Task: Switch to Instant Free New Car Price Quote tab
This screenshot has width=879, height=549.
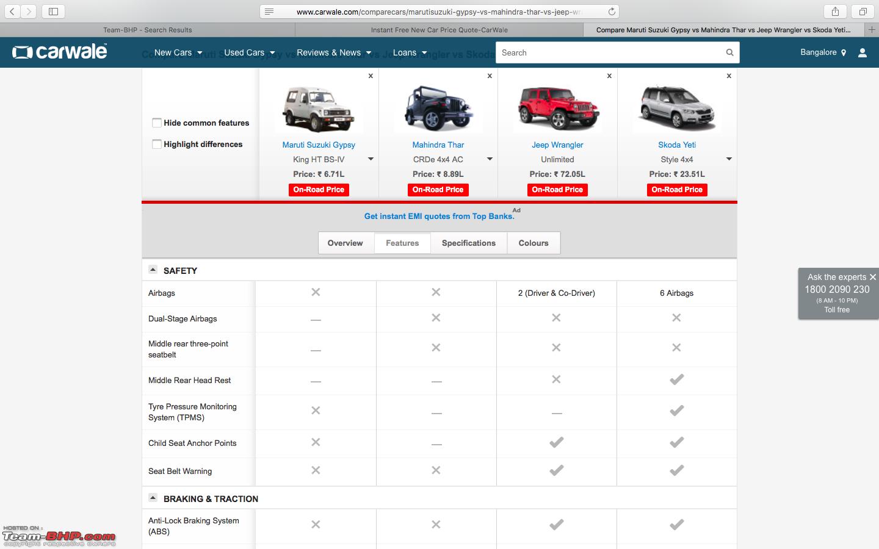Action: point(440,29)
